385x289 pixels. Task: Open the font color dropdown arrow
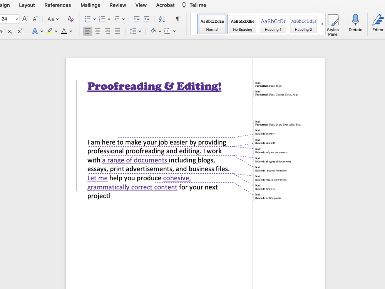[71, 32]
